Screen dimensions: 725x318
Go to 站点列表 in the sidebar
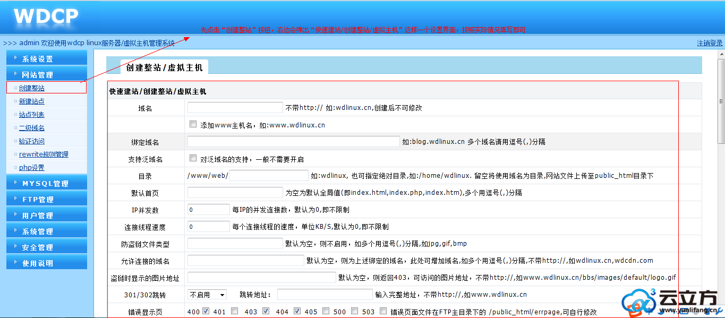(32, 115)
